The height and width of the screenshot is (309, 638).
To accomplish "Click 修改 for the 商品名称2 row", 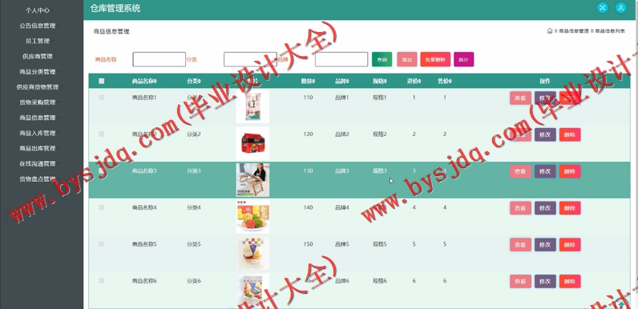I will click(545, 134).
